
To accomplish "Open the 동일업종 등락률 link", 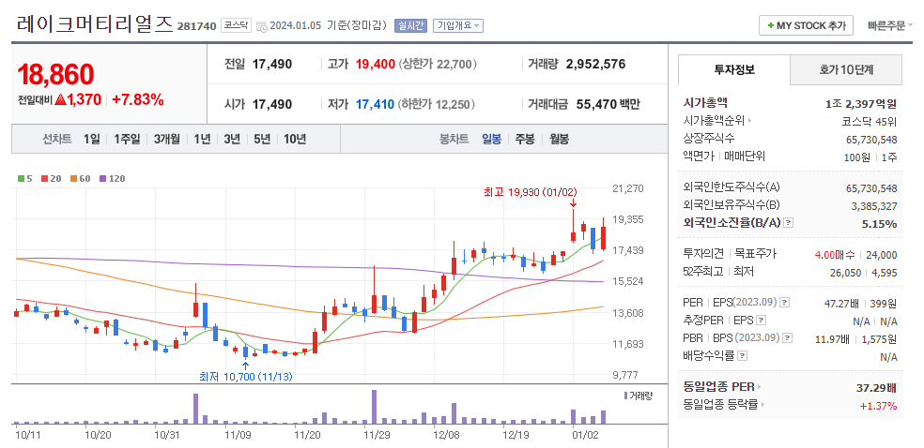I will pos(720,405).
